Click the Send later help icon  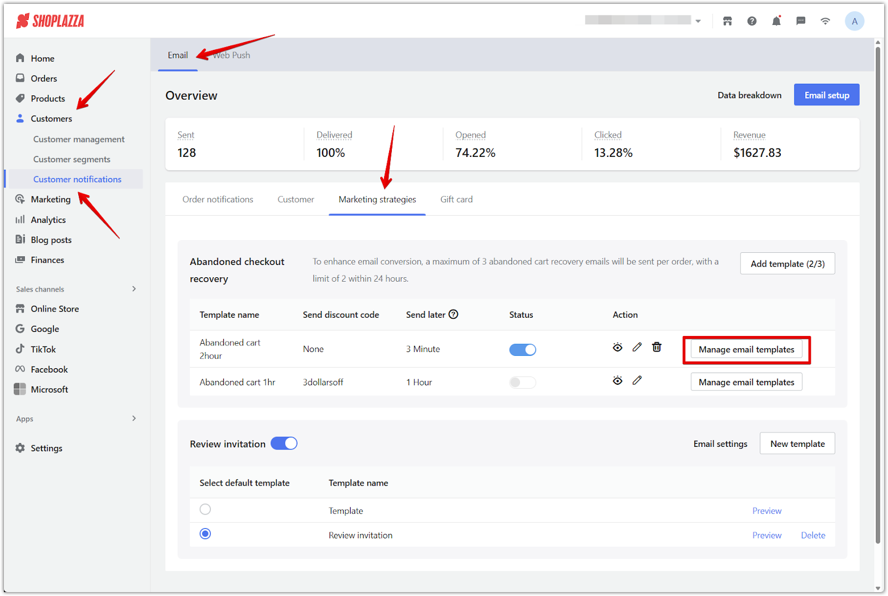[x=453, y=314]
